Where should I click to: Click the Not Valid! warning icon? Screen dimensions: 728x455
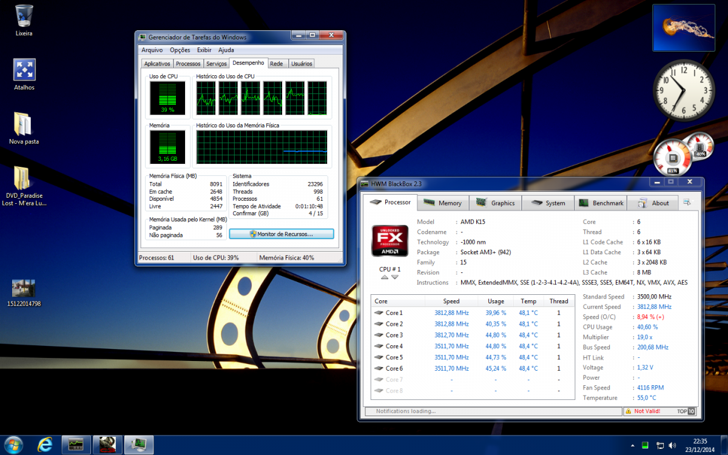tap(629, 411)
